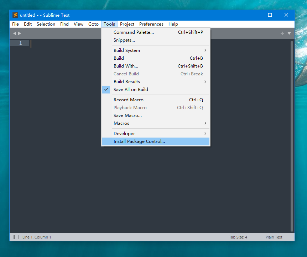
Task: Expand the Build Results submenu
Action: 156,82
